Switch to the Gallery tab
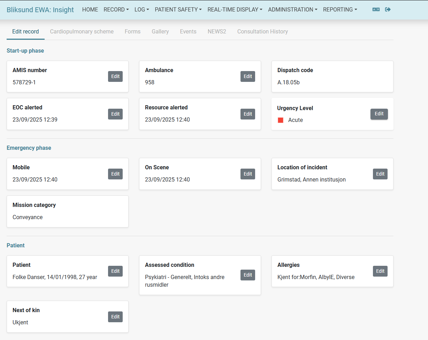Screen dimensions: 428x340 [x=160, y=31]
